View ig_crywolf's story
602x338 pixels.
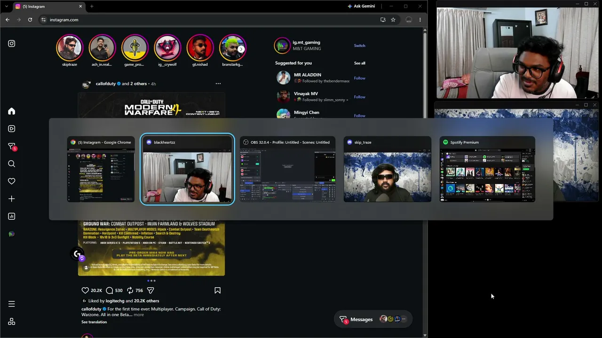[x=167, y=47]
